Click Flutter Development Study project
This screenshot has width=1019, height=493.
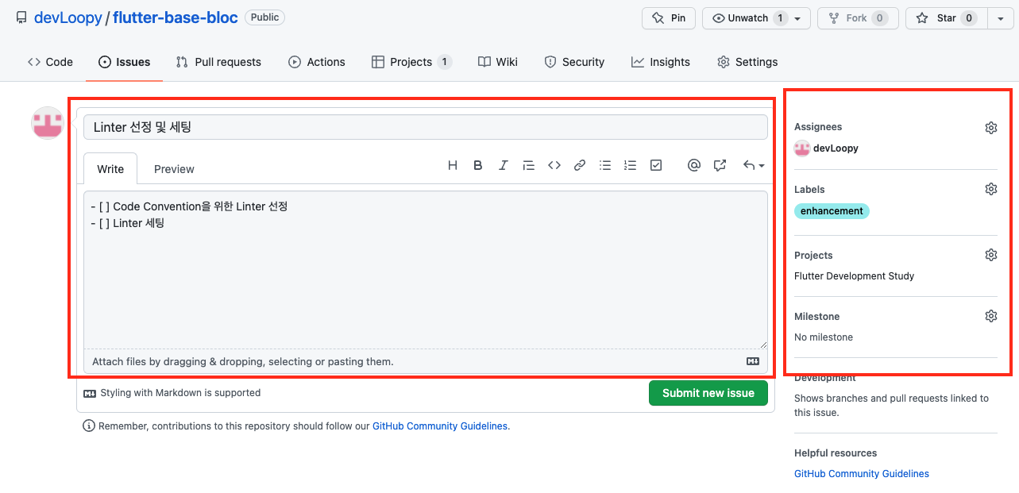[x=854, y=276]
